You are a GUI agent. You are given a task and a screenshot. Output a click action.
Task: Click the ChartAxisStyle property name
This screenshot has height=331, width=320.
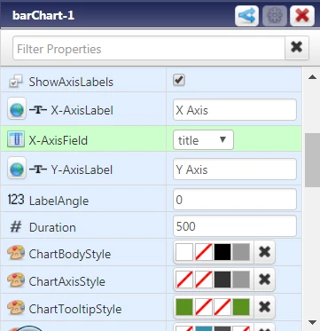click(x=66, y=281)
